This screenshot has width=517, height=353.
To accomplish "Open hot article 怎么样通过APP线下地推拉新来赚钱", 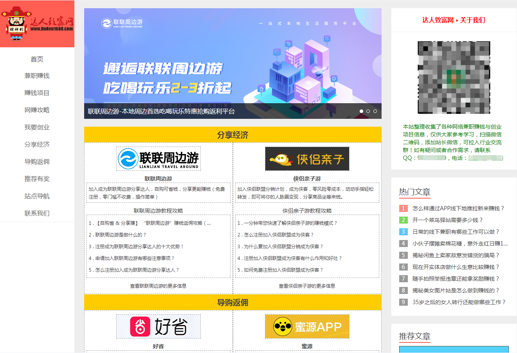I will click(458, 208).
